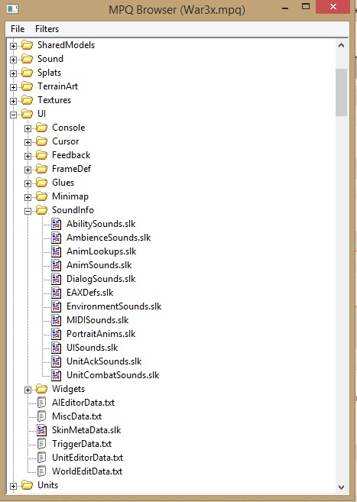Open the File menu
This screenshot has width=357, height=502.
[x=18, y=29]
